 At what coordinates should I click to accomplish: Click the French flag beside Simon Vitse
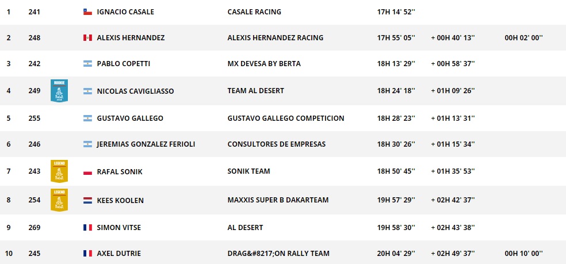coord(87,228)
